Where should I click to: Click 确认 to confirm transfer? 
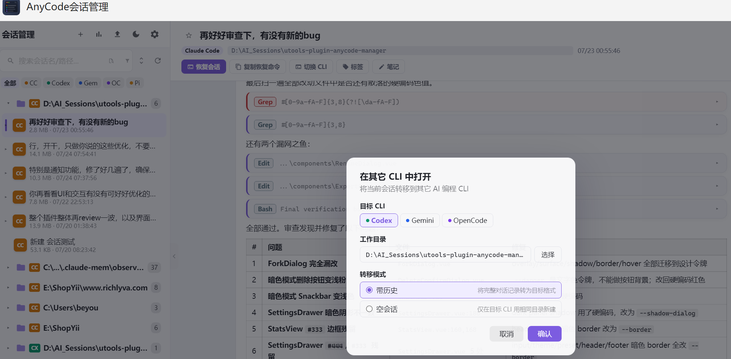[x=545, y=334]
